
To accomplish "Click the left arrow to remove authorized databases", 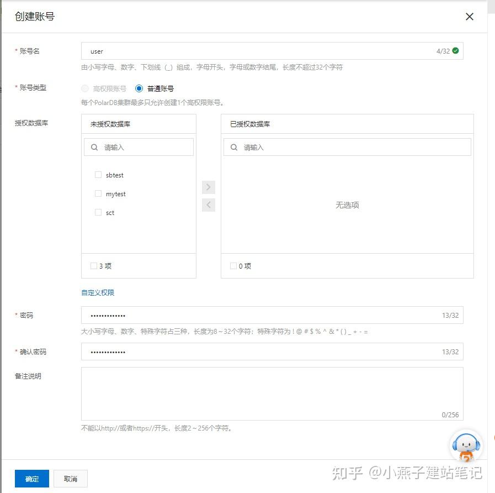I will click(208, 205).
